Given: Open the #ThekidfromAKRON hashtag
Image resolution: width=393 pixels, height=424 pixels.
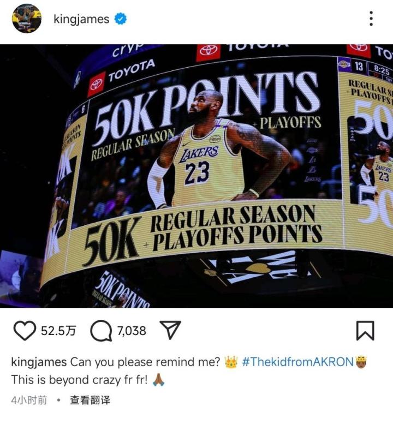Looking at the screenshot, I should point(298,362).
